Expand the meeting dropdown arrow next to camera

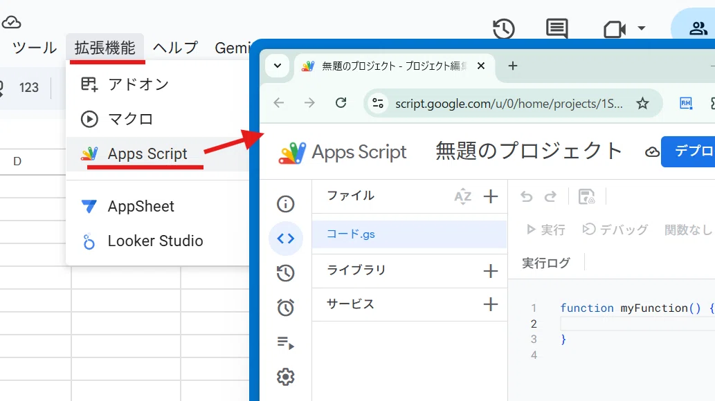[641, 28]
